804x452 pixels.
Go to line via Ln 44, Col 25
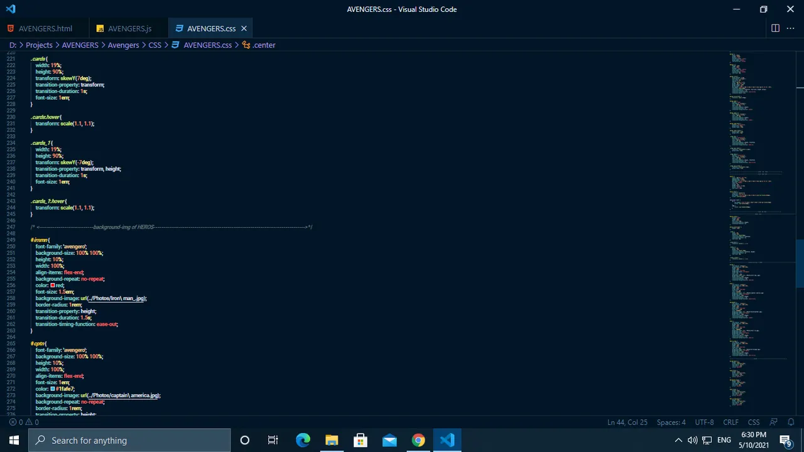pos(627,422)
